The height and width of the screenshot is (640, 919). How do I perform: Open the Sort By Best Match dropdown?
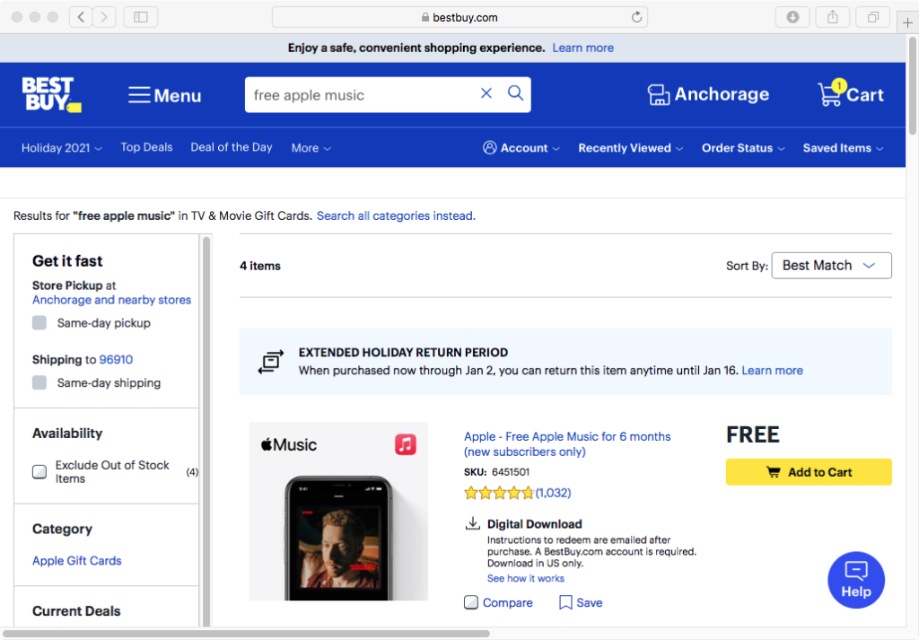click(x=831, y=266)
